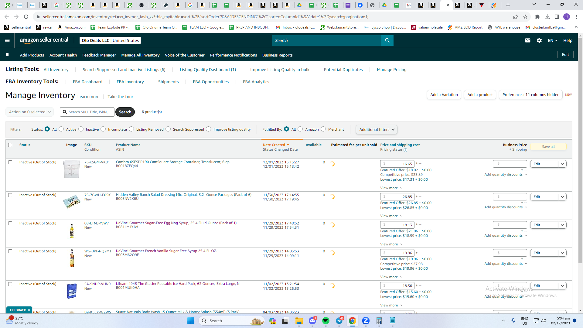The width and height of the screenshot is (583, 328).
Task: Go to the Shipments tab
Action: (x=168, y=82)
